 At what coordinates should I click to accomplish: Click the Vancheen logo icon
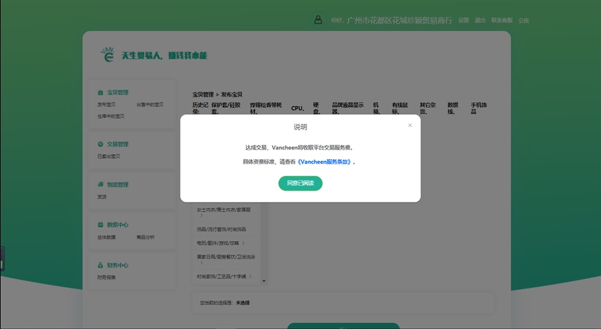click(x=108, y=55)
